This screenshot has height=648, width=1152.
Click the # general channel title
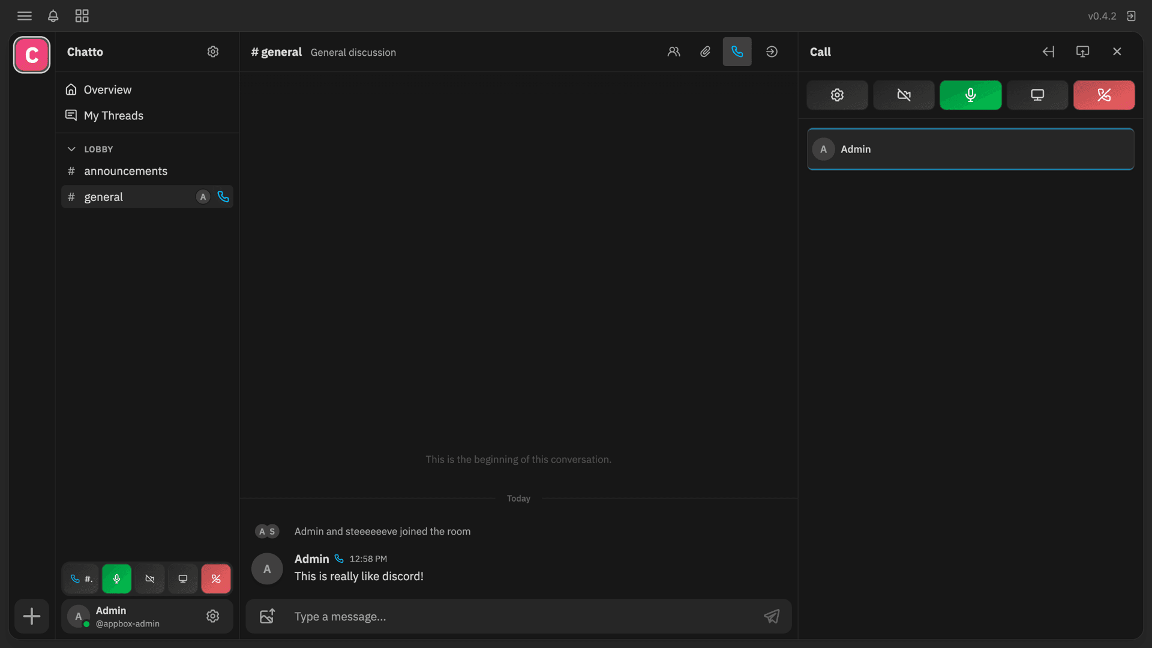(x=277, y=52)
